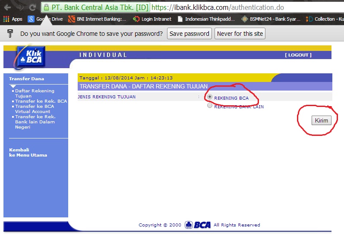Open BNI Internet Banking bookmark

(97, 19)
